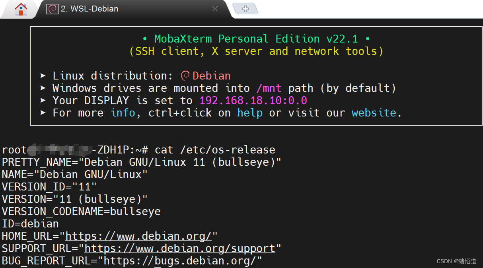
Task: Click the /mnt path text in the banner
Action: [269, 88]
